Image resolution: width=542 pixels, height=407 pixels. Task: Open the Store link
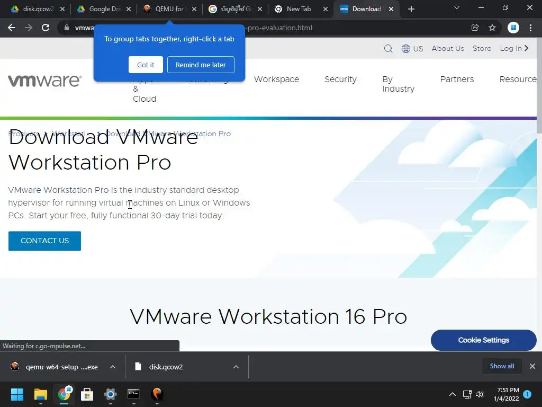[x=482, y=48]
